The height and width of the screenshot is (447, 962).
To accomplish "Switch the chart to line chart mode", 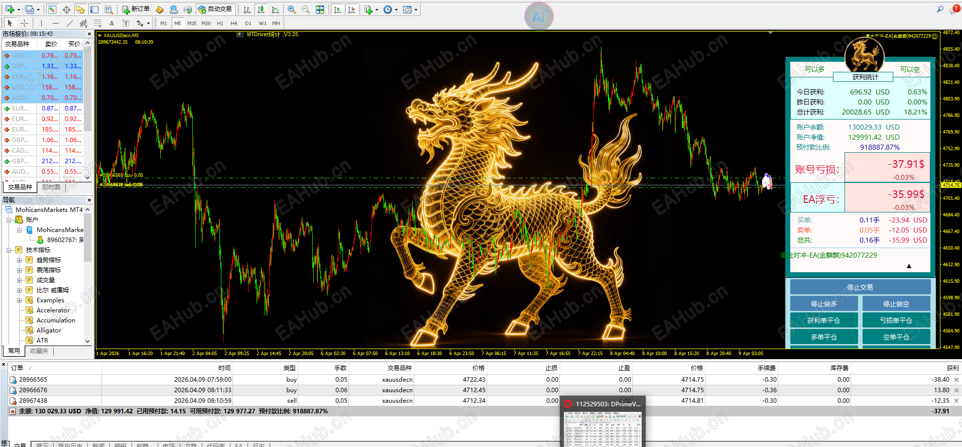I will [275, 10].
